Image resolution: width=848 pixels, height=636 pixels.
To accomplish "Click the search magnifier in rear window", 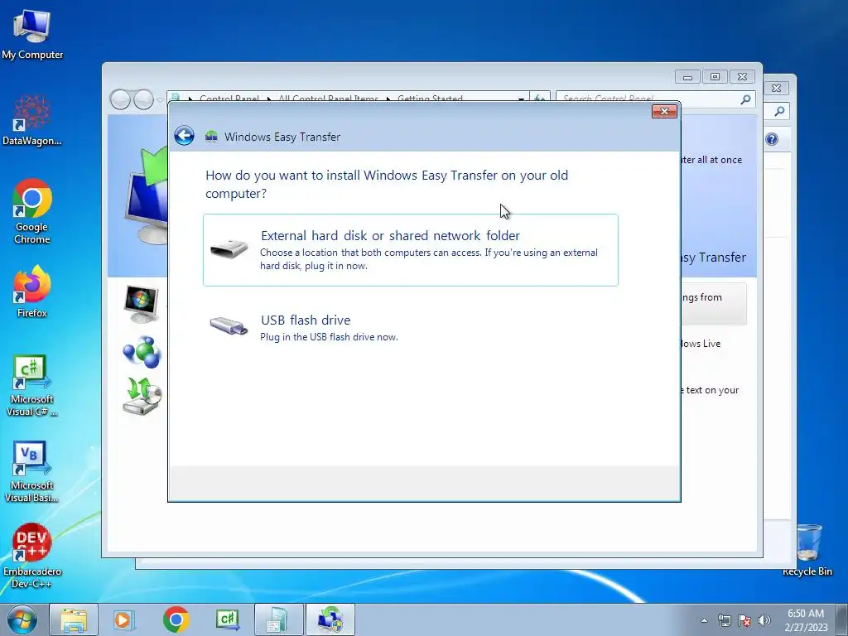I will click(x=779, y=111).
